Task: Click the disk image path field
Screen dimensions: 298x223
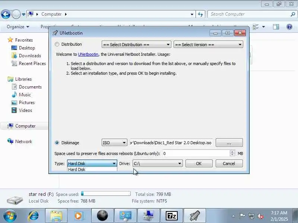Action: (x=171, y=143)
